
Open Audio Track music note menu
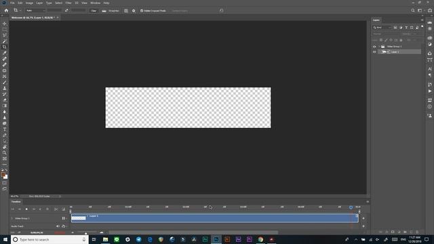point(64,226)
